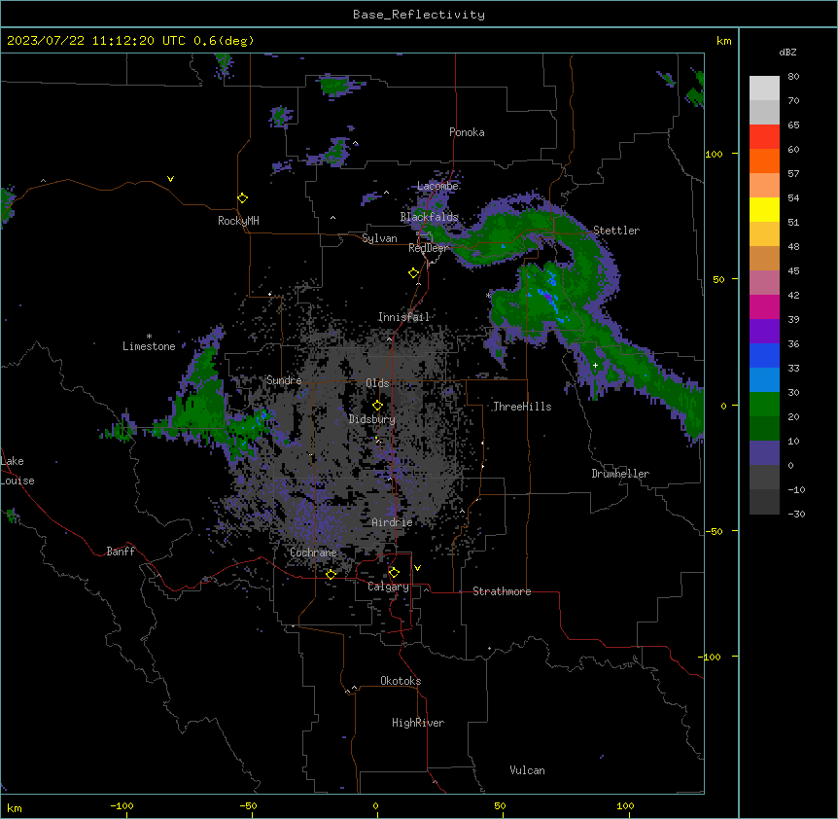Pick the light gray 70-80 dBZ swatch

point(764,89)
